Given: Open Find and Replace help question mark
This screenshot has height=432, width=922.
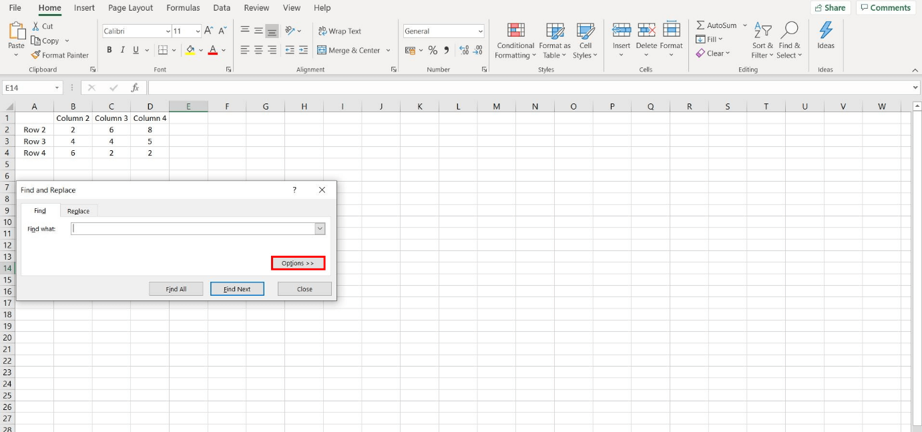Looking at the screenshot, I should (x=294, y=190).
